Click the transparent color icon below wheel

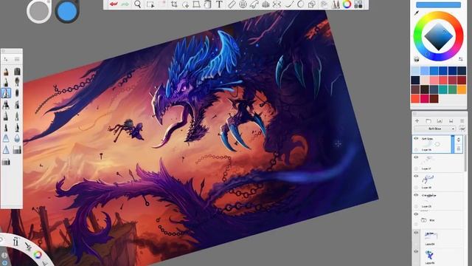pos(417,59)
